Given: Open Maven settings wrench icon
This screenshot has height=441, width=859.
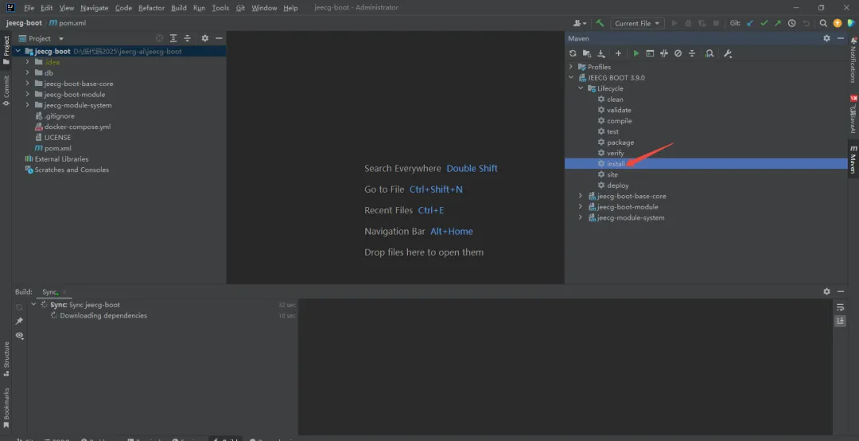Looking at the screenshot, I should [x=728, y=53].
